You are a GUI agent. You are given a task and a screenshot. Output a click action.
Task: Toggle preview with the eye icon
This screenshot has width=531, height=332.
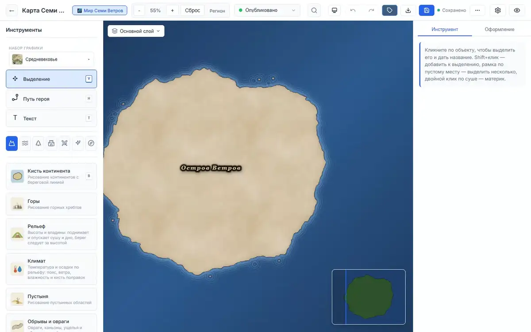(x=517, y=10)
